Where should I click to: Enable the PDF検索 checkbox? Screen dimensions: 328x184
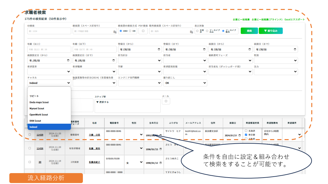coord(143,31)
